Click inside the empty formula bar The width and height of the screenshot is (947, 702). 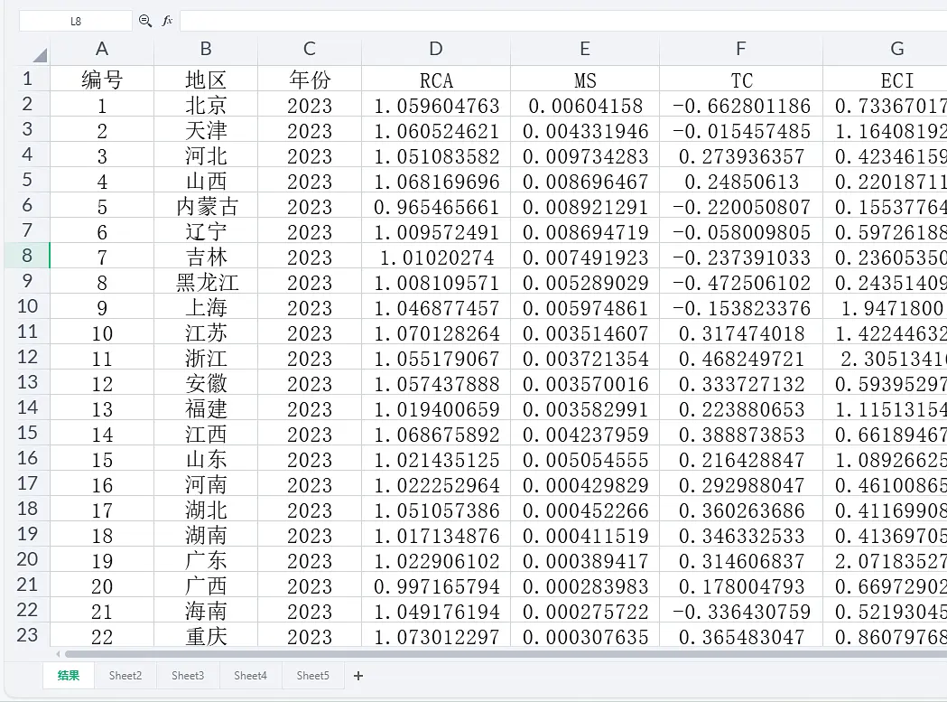click(x=451, y=20)
